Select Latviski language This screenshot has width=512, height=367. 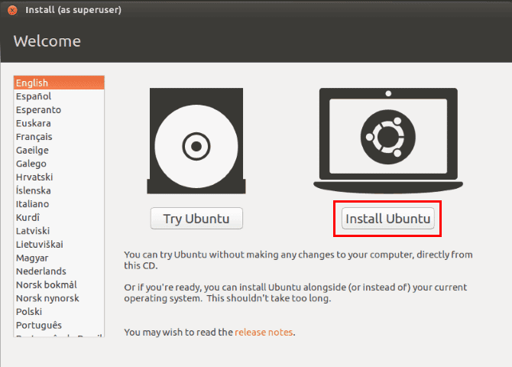[59, 231]
